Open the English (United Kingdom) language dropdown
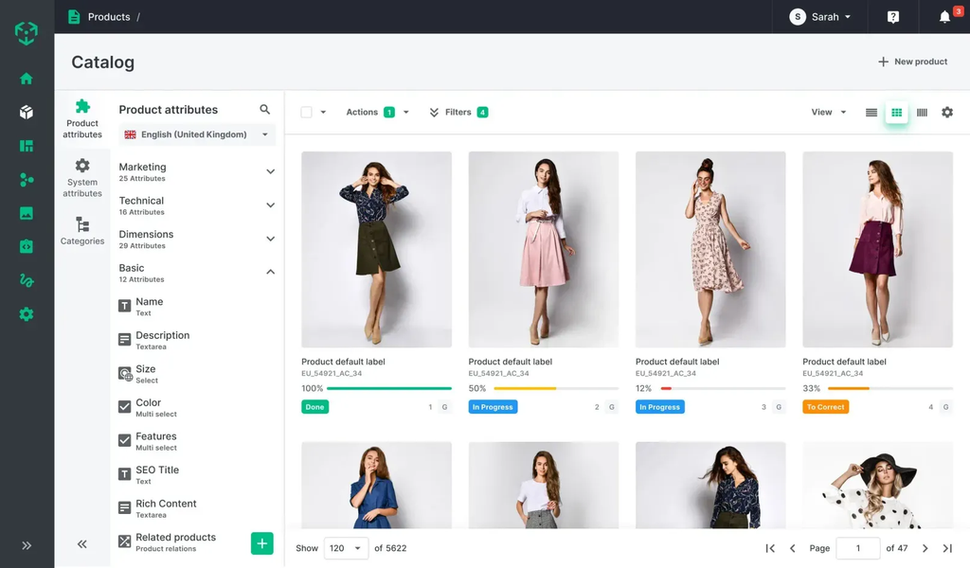The image size is (970, 568). coord(197,134)
